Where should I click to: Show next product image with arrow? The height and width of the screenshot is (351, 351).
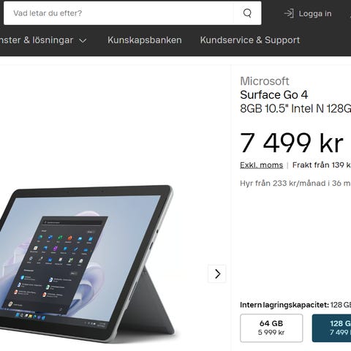coord(217,273)
